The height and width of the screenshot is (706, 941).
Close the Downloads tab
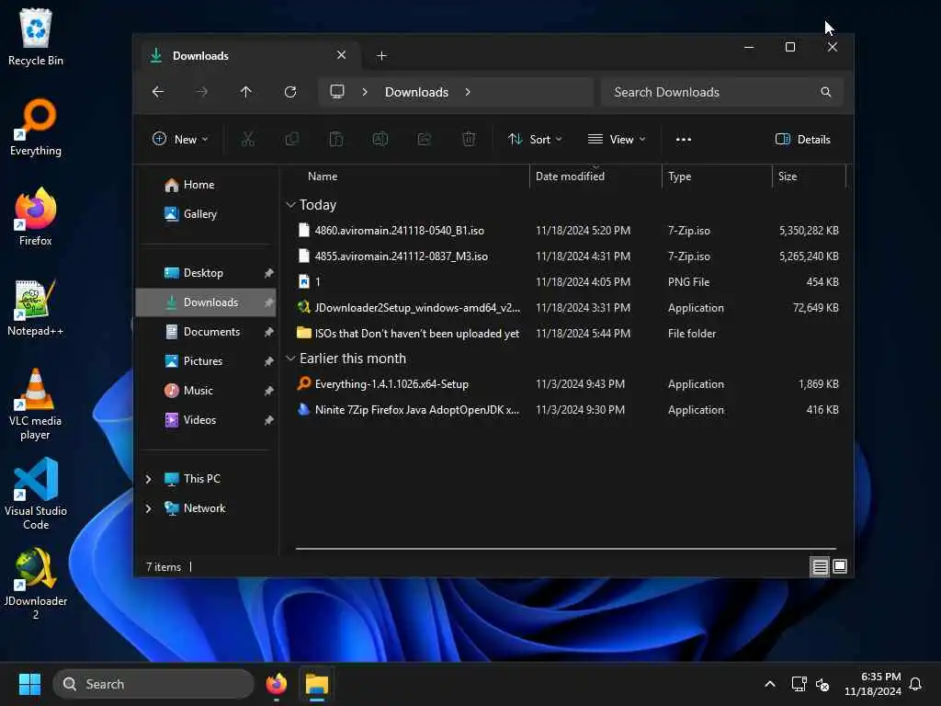click(x=341, y=55)
